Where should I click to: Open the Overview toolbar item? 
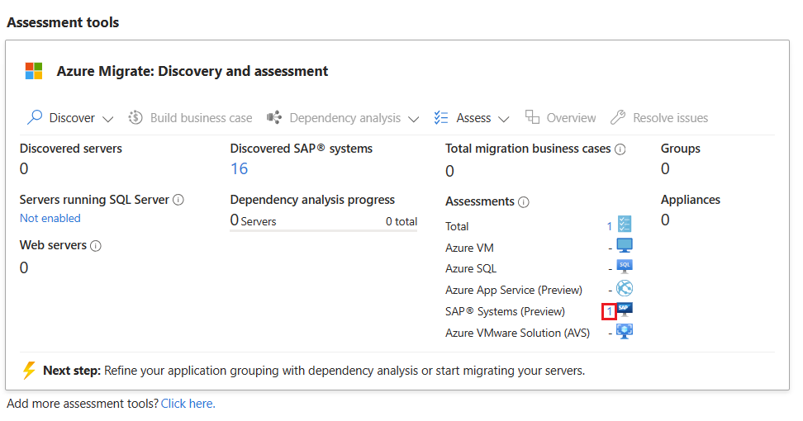coord(561,118)
